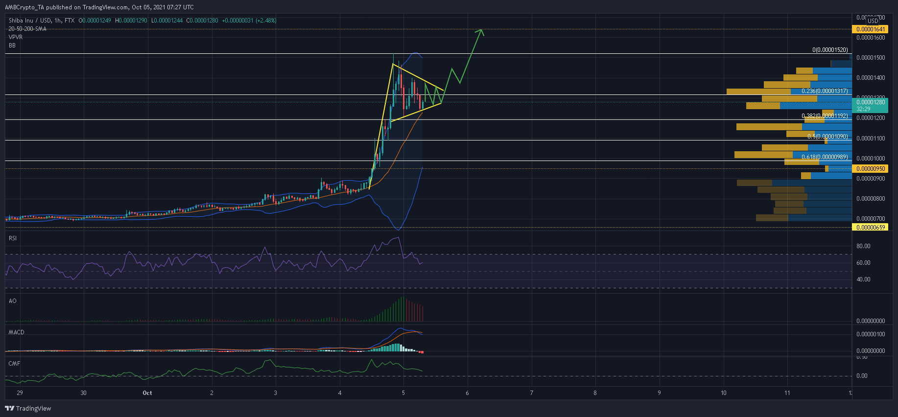
Task: Click the 20-50-200-SMA indicator label
Action: (x=27, y=29)
